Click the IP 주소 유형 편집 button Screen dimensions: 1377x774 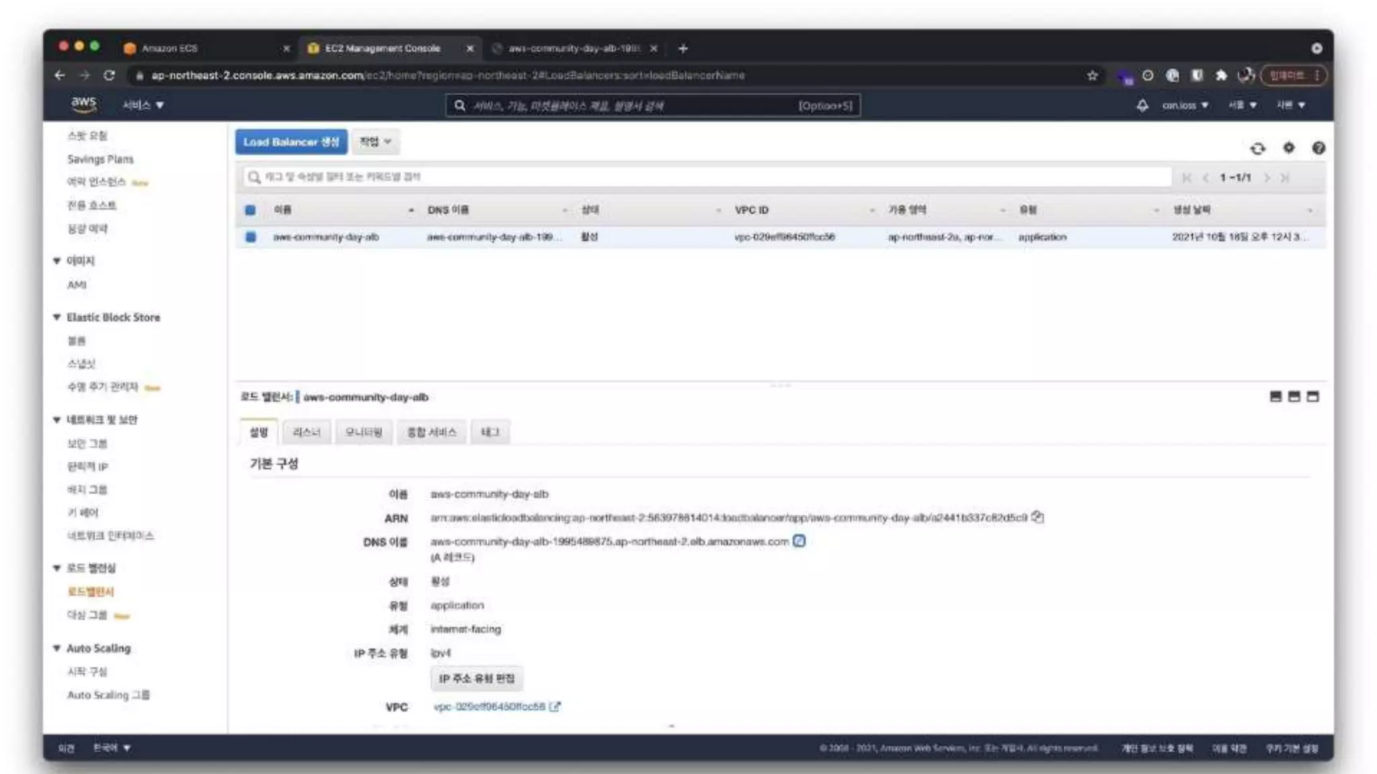pyautogui.click(x=477, y=679)
